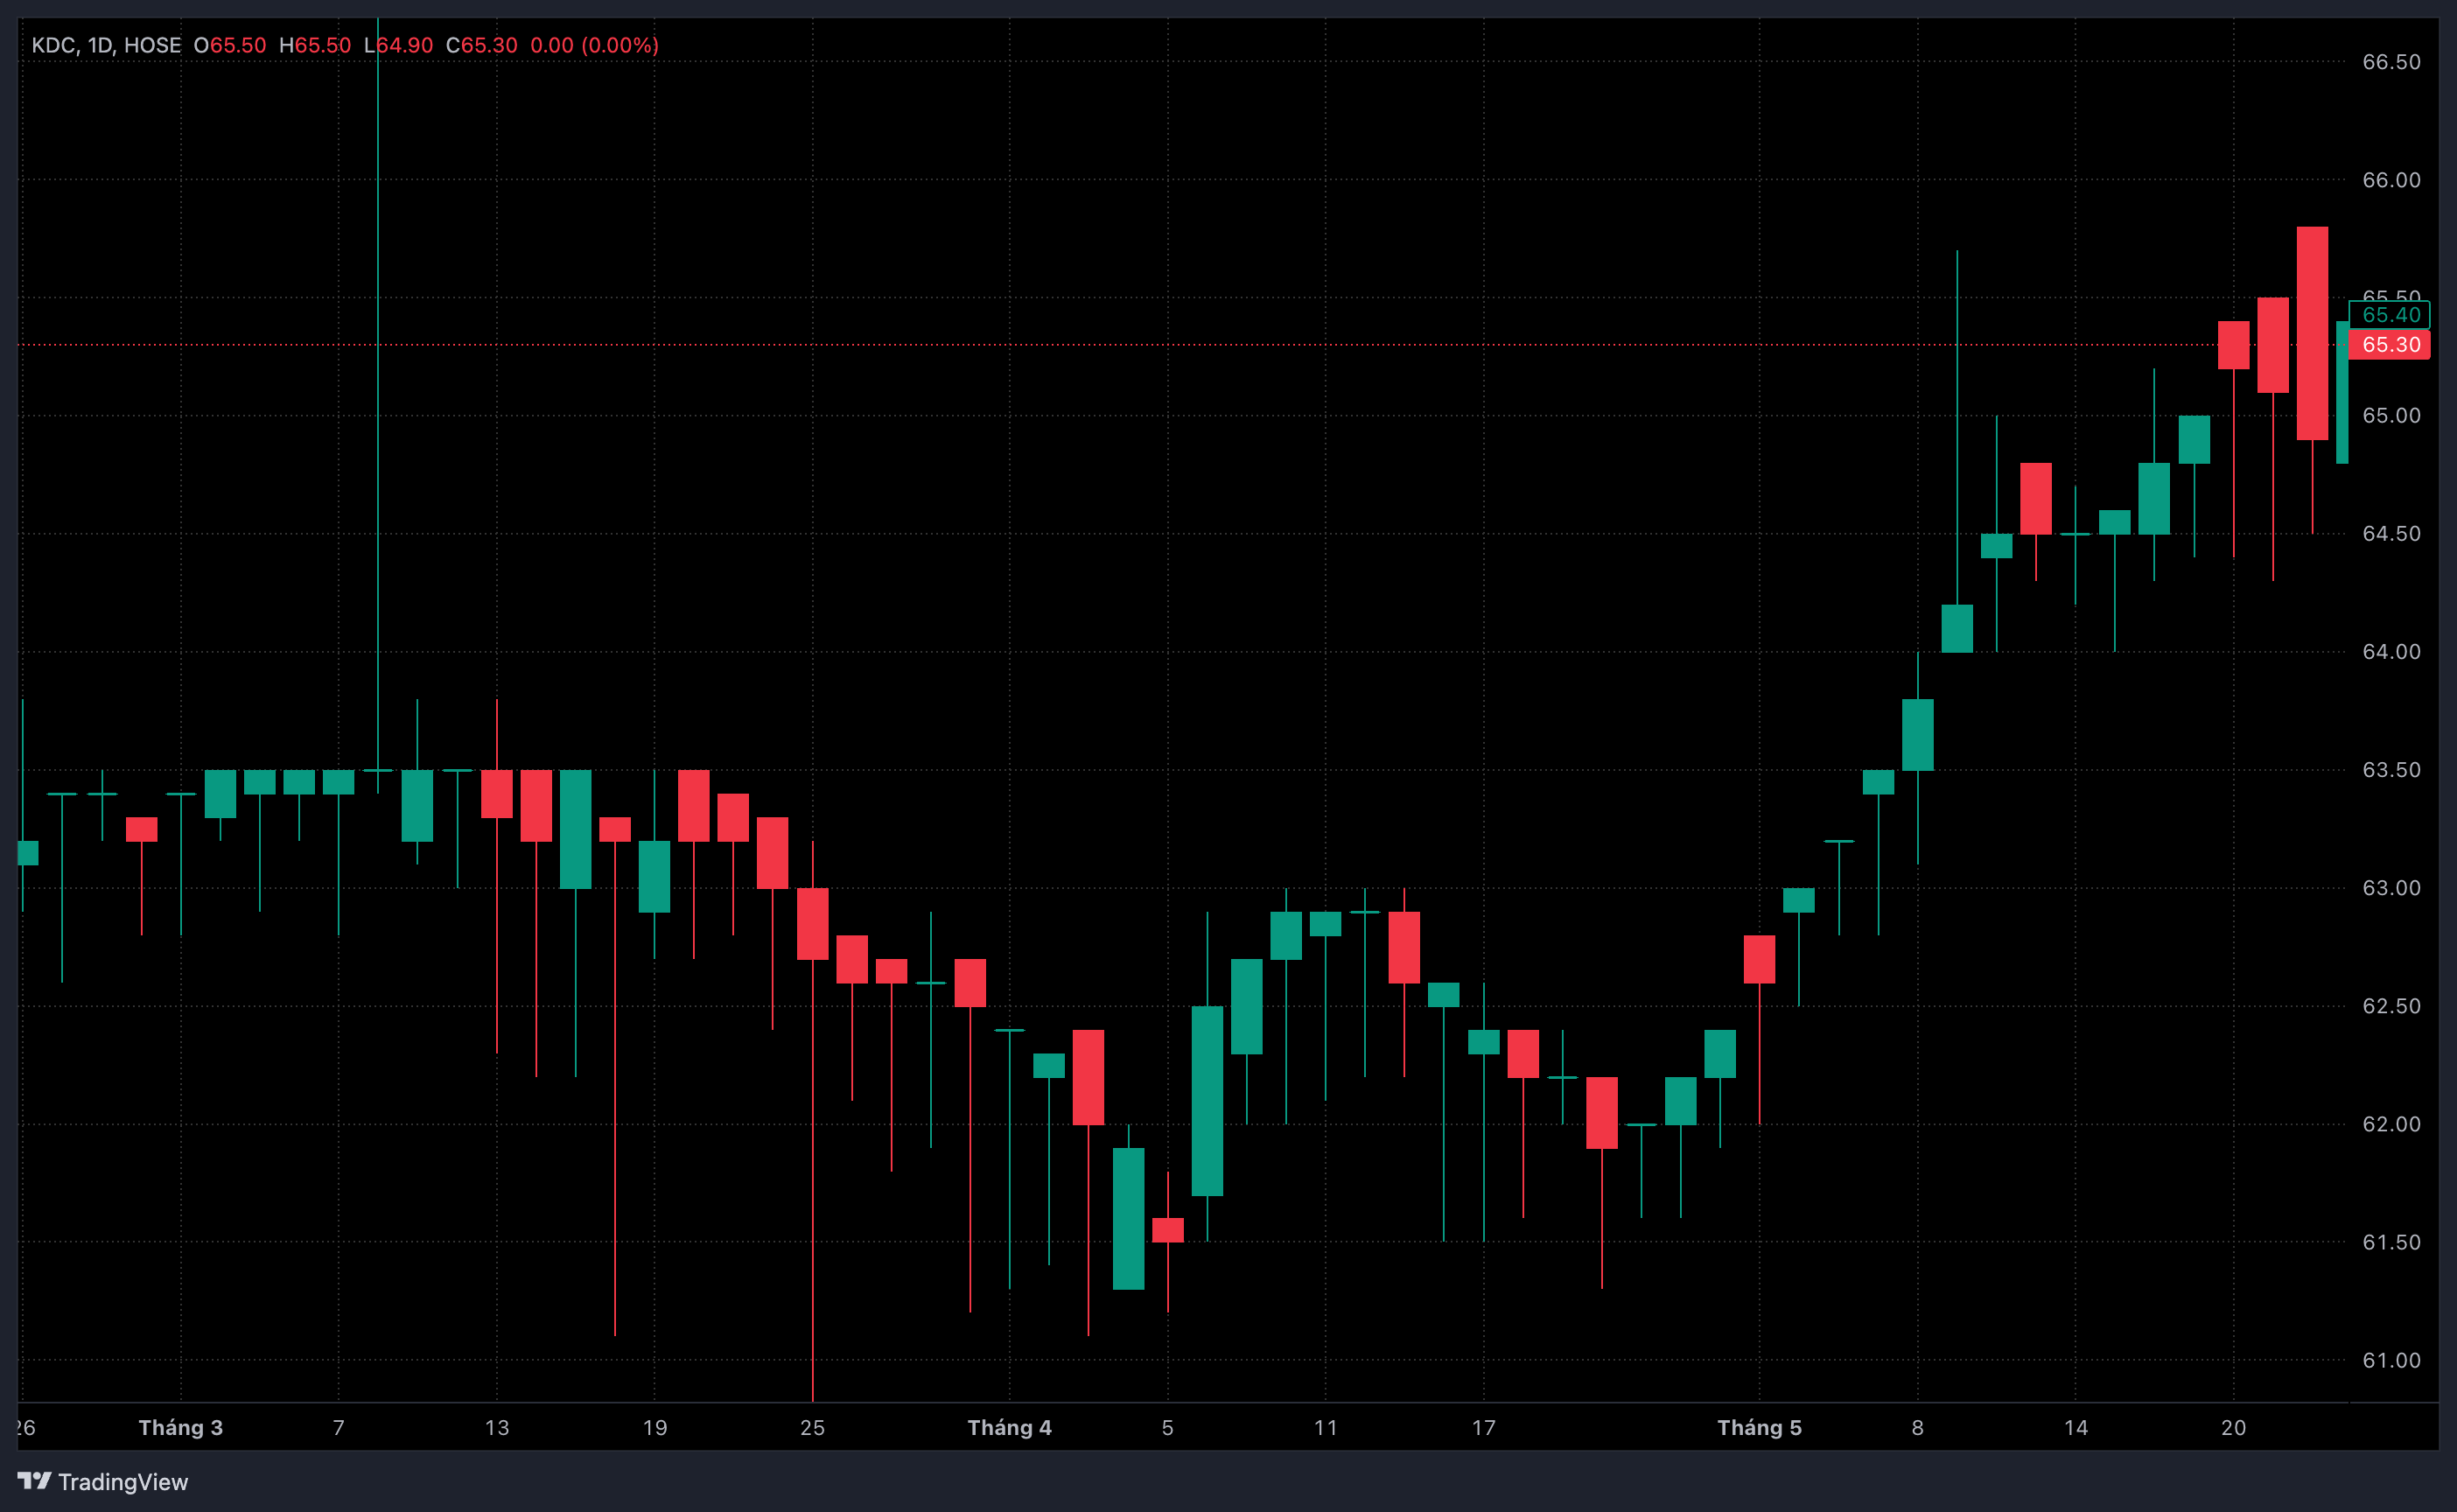Click the low value L64.90
Viewport: 2457px width, 1512px height.
click(399, 45)
